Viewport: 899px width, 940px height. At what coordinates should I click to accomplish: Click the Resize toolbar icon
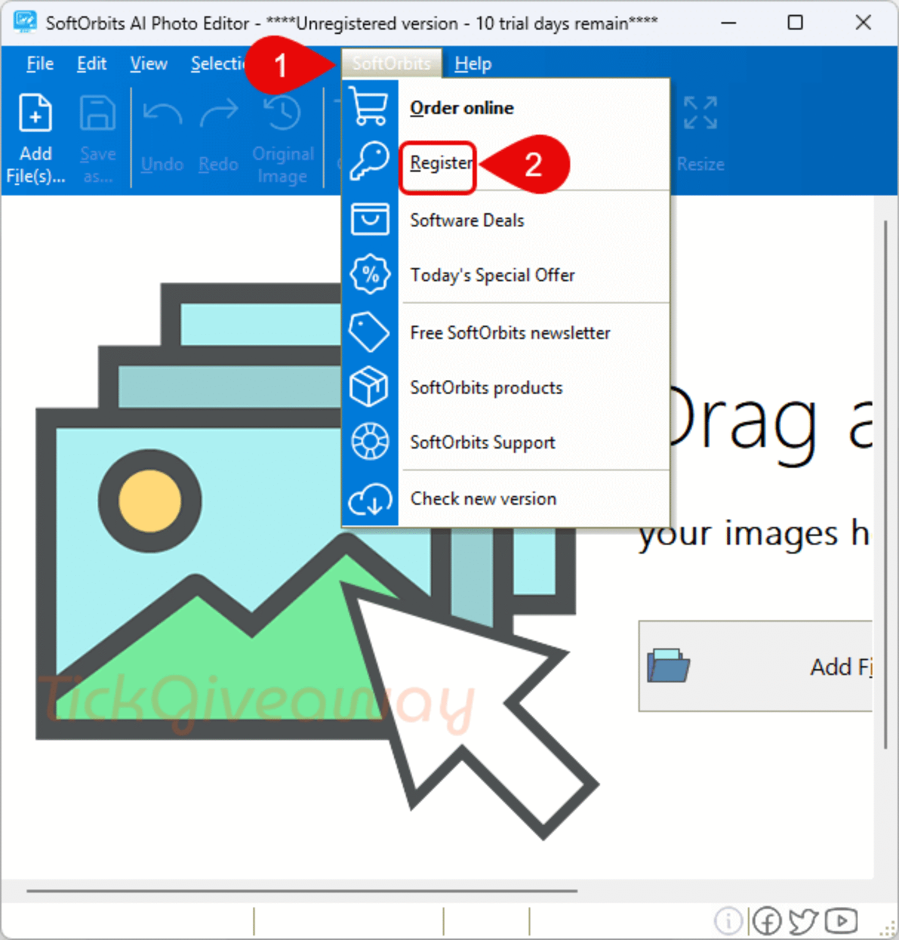coord(701,113)
